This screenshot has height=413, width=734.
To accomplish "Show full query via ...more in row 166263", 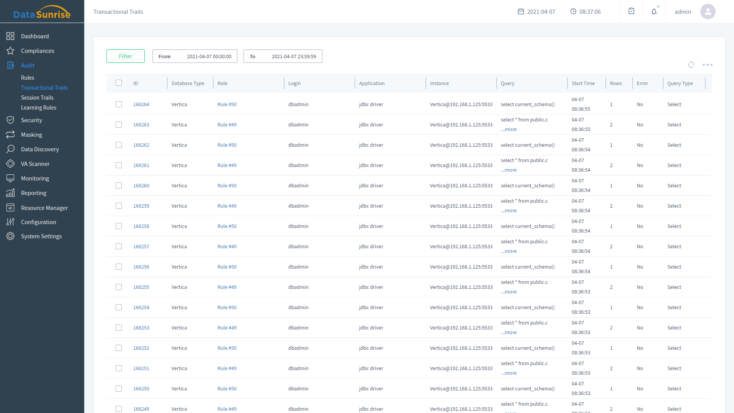I will click(509, 129).
